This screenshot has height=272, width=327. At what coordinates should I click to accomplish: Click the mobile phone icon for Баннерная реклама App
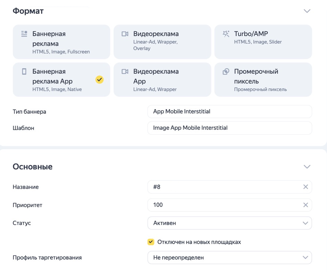(x=24, y=71)
